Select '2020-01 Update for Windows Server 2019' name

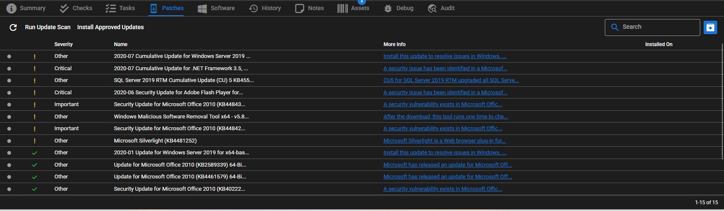coord(181,153)
